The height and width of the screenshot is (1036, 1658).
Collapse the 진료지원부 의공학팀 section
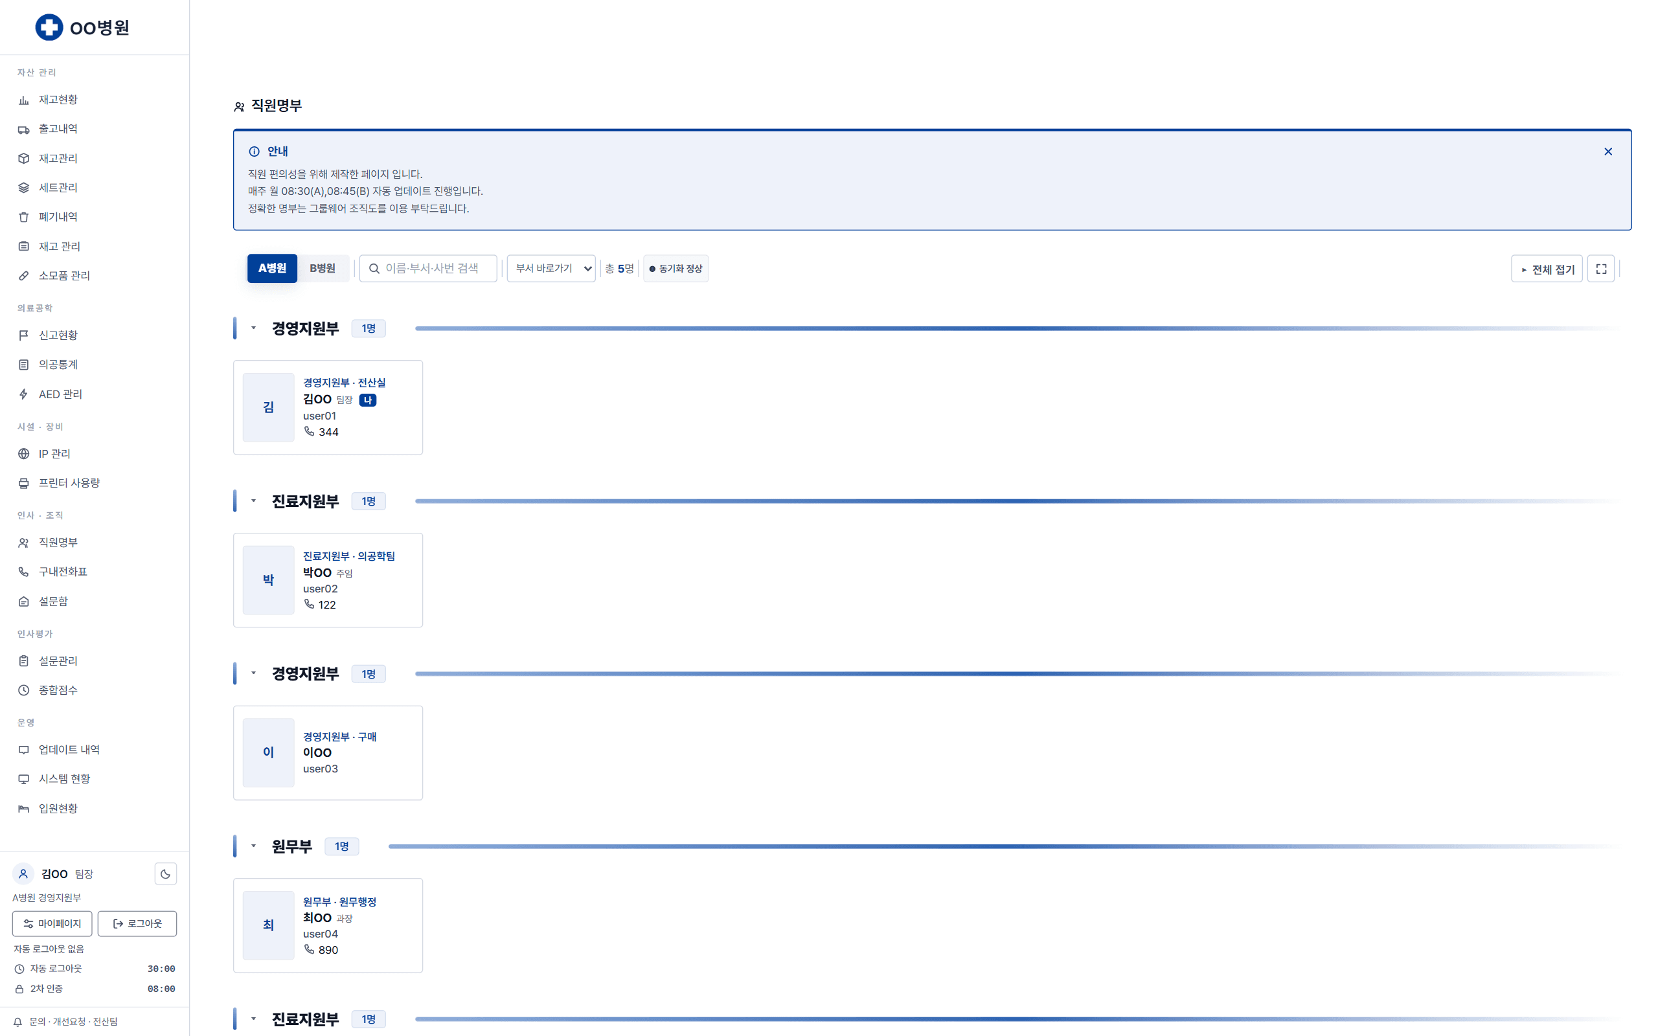(x=253, y=501)
